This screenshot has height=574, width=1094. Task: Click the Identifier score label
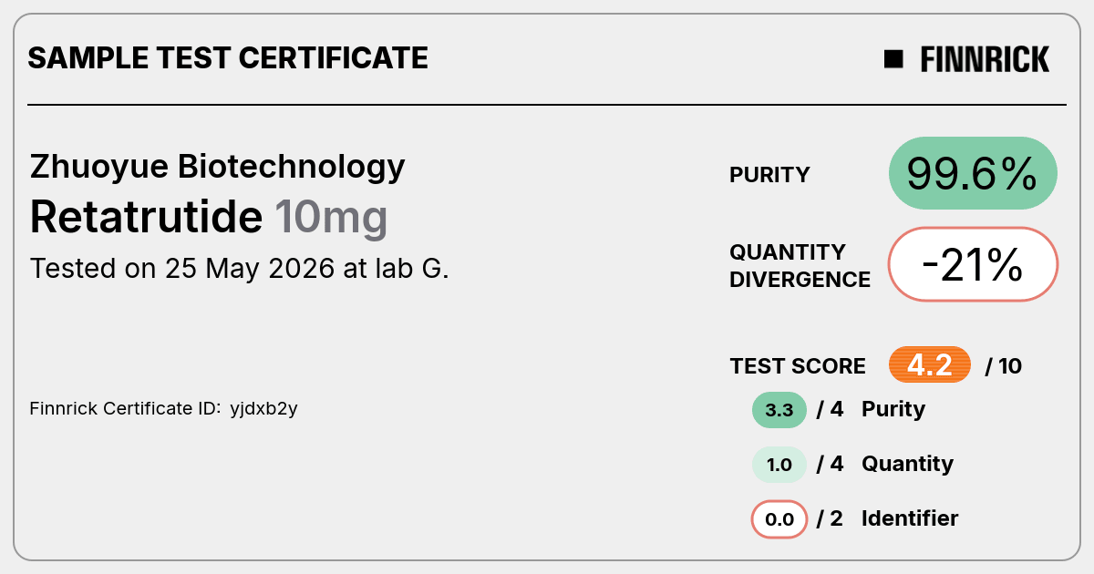click(910, 518)
